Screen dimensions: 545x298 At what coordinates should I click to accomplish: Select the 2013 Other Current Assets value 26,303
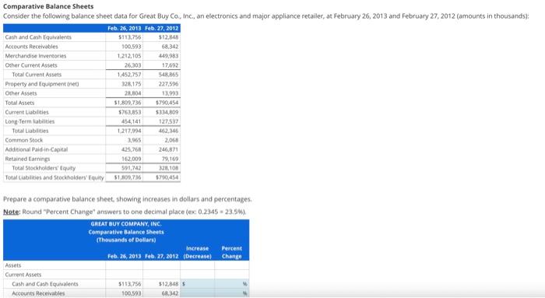pos(133,65)
